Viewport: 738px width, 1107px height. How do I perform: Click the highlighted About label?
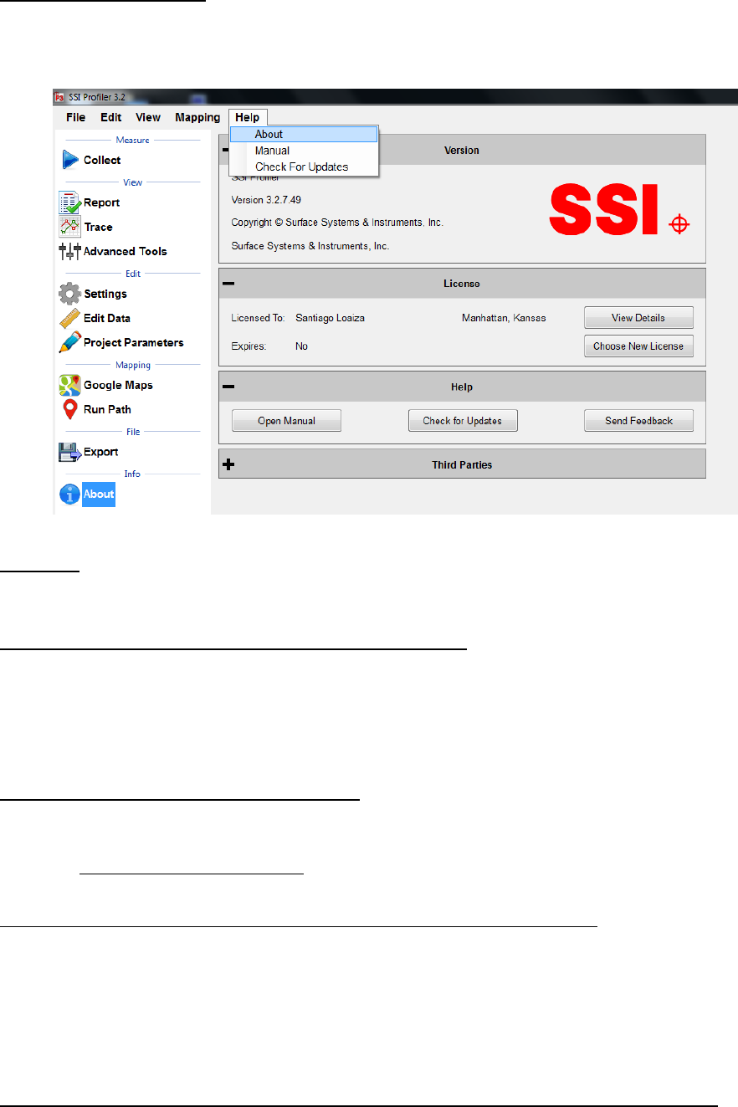pyautogui.click(x=99, y=494)
